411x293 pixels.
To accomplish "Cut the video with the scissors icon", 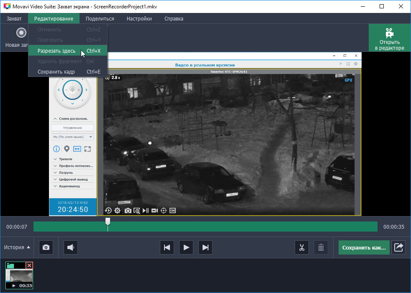I will (302, 247).
